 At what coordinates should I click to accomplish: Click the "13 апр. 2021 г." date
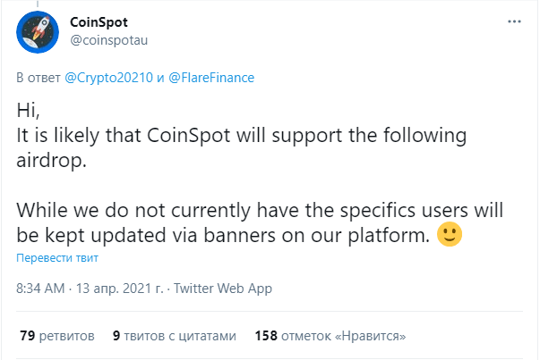pos(120,289)
